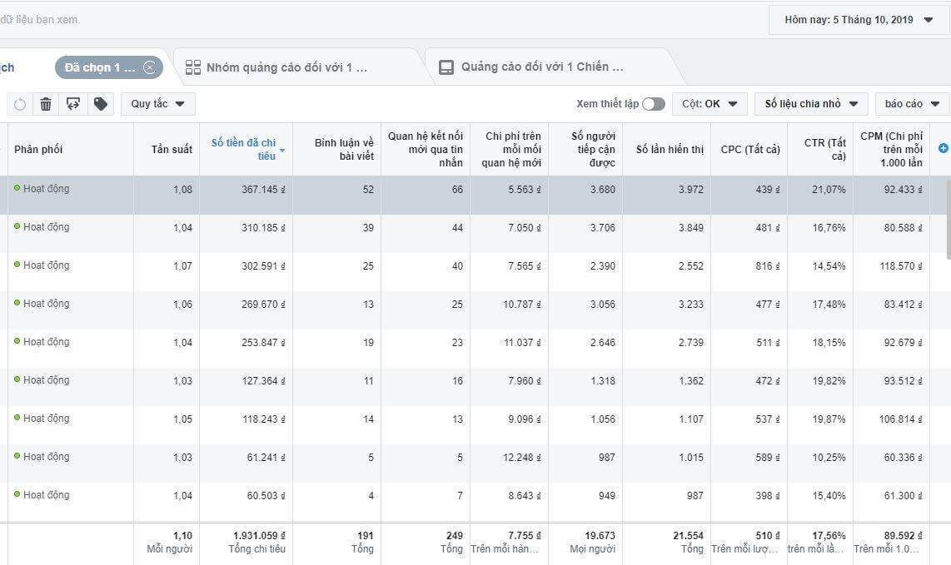Image resolution: width=951 pixels, height=565 pixels.
Task: Click the vertical scrollbar of the table
Action: coord(948,220)
